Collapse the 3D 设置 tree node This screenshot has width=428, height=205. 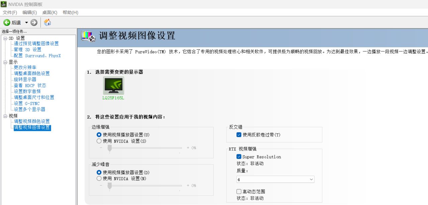(x=5, y=38)
